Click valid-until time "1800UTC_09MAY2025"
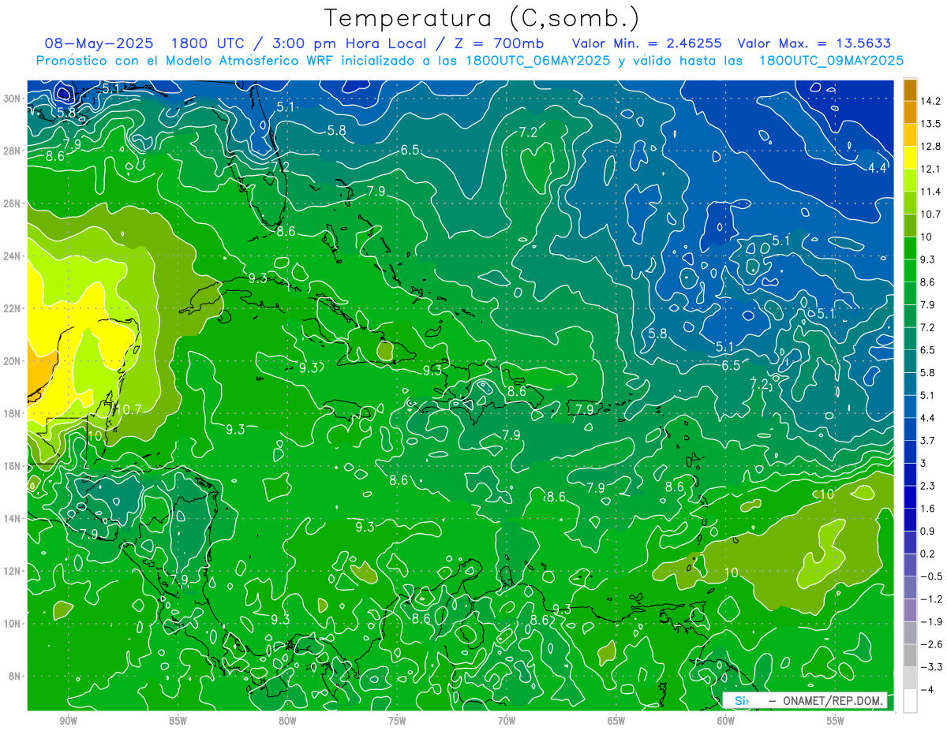This screenshot has width=947, height=731. (x=831, y=60)
